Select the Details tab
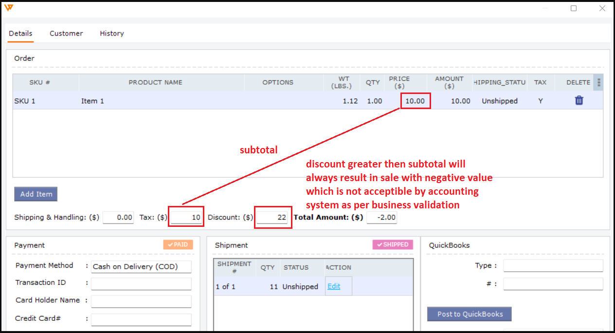This screenshot has width=615, height=333. coord(20,34)
